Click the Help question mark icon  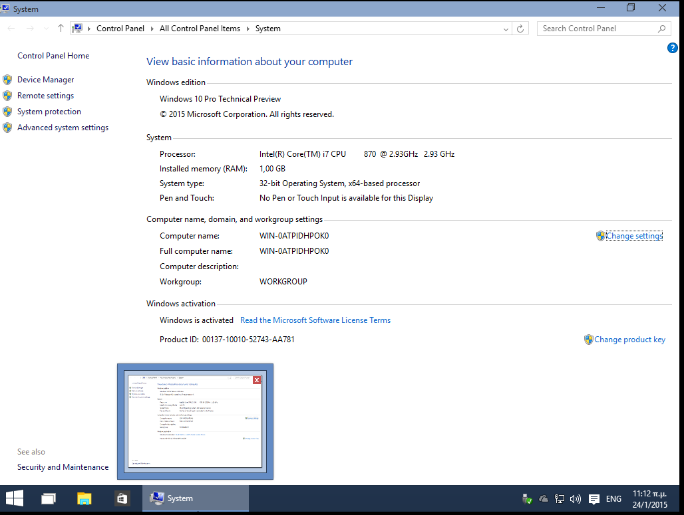point(672,48)
